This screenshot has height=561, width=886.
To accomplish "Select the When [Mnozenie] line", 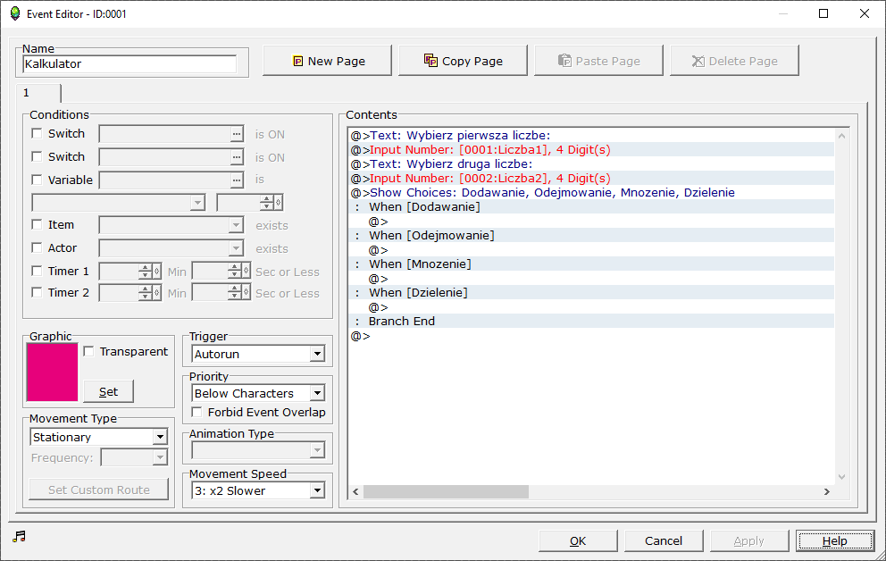I will tap(591, 264).
